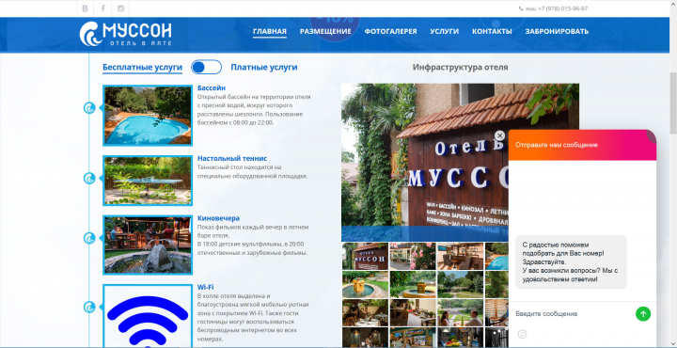Select the fruit bowl kitchen thumbnail
This screenshot has height=348, width=677.
coord(460,338)
